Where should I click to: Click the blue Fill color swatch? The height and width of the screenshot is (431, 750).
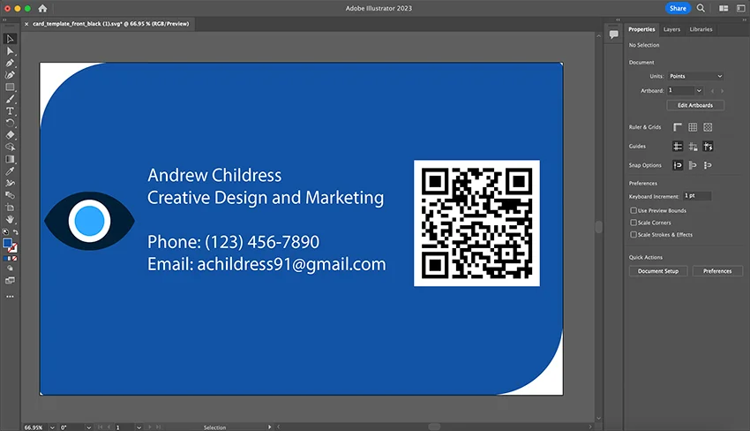[x=7, y=243]
